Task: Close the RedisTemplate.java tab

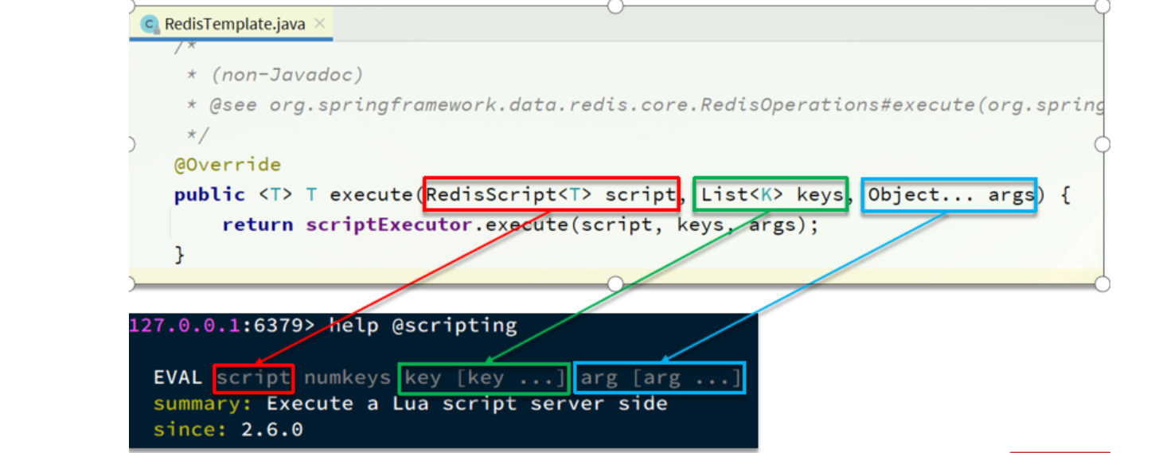Action: [320, 24]
